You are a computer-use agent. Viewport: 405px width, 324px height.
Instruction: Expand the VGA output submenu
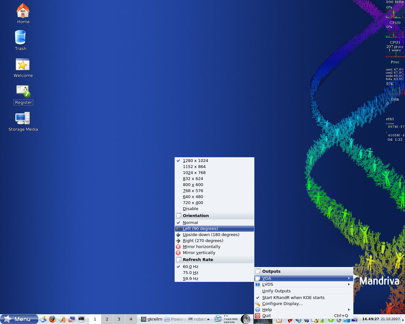coord(304,278)
